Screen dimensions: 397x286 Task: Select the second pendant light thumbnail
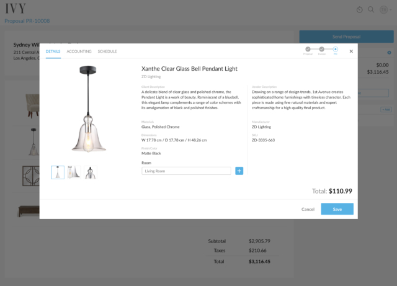pyautogui.click(x=74, y=172)
